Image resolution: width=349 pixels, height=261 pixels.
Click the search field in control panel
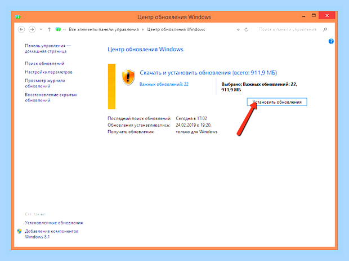[288, 29]
